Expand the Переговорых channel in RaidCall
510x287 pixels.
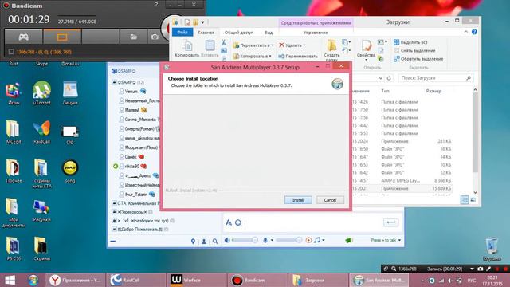coord(114,212)
